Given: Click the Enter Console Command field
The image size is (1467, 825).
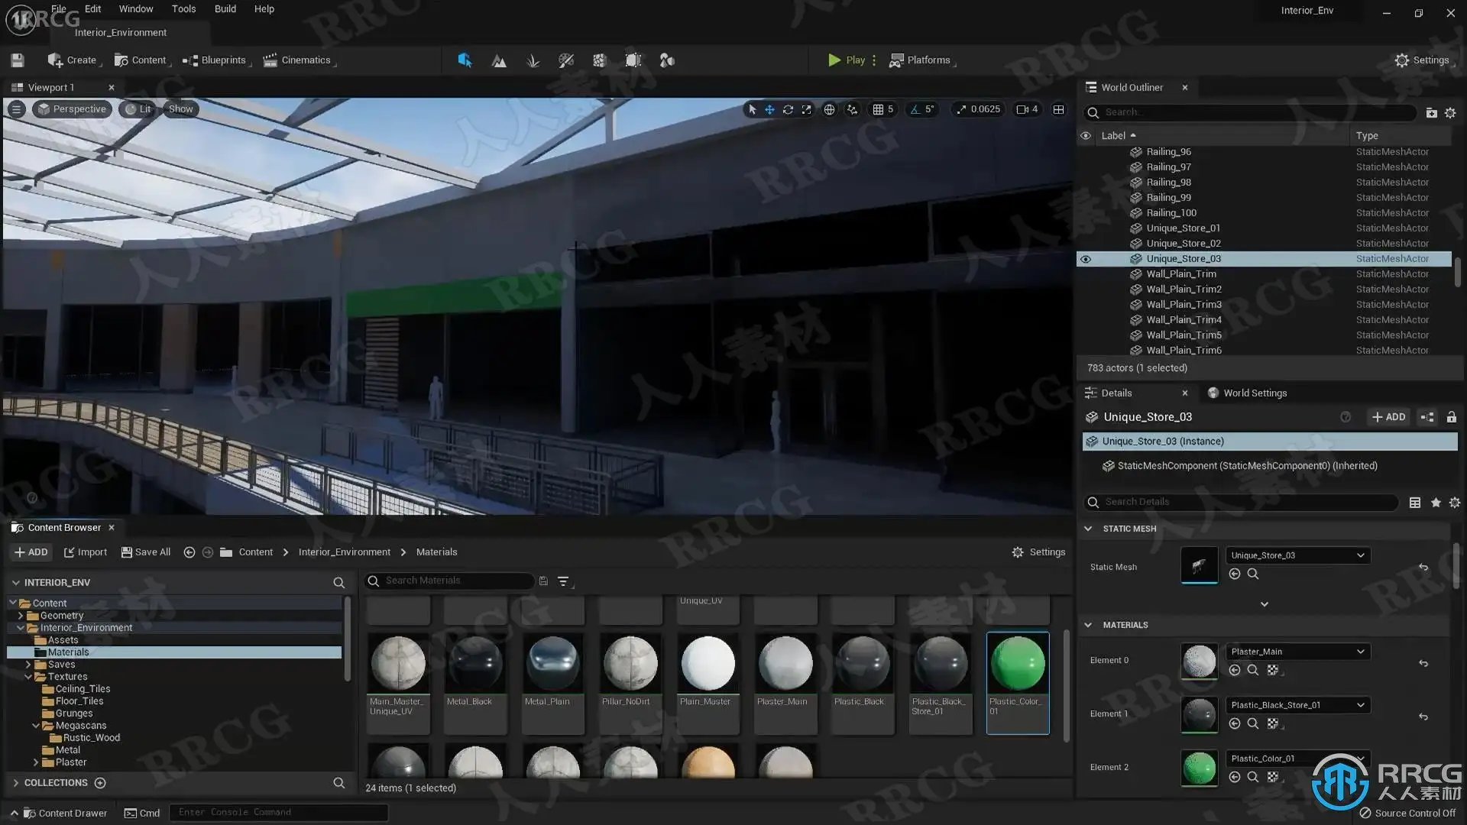Looking at the screenshot, I should 279,813.
